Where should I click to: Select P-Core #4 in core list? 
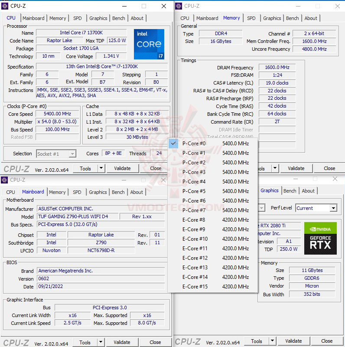[213, 181]
